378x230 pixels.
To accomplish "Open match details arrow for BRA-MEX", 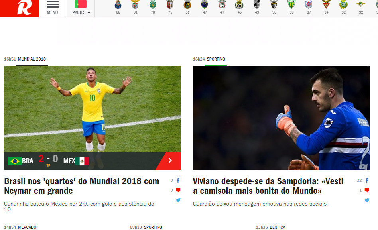I will [170, 161].
